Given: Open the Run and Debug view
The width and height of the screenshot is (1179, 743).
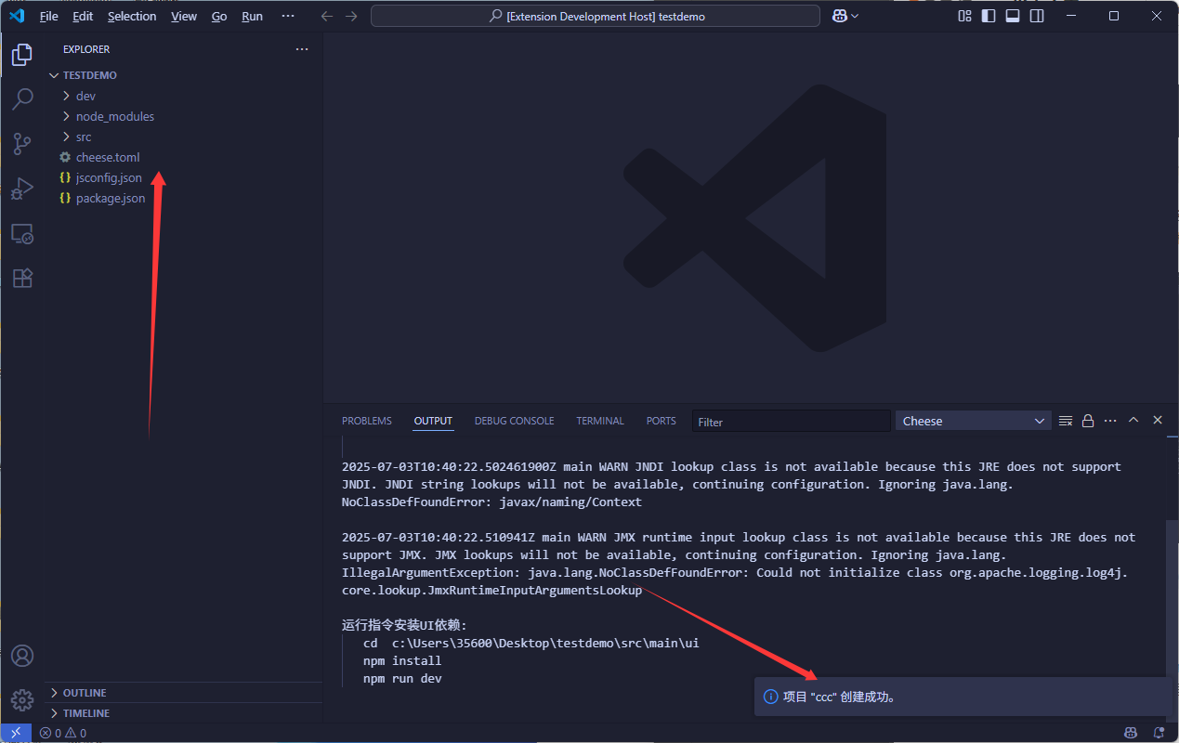Looking at the screenshot, I should [22, 189].
